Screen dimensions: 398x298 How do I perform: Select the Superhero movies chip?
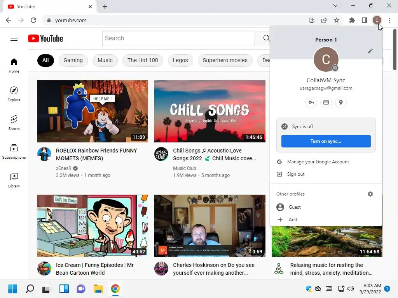coord(225,60)
